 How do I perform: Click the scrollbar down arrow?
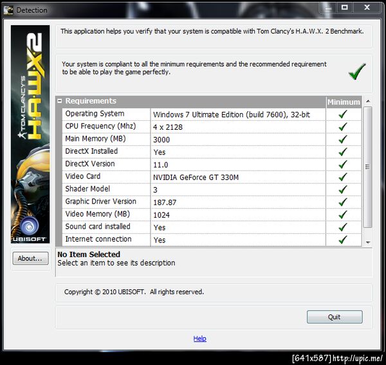click(368, 243)
